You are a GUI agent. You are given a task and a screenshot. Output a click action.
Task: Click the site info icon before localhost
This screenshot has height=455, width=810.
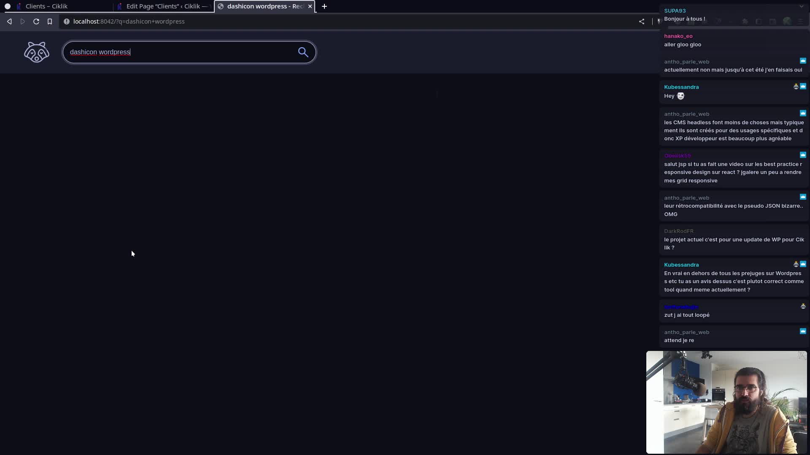pos(67,21)
